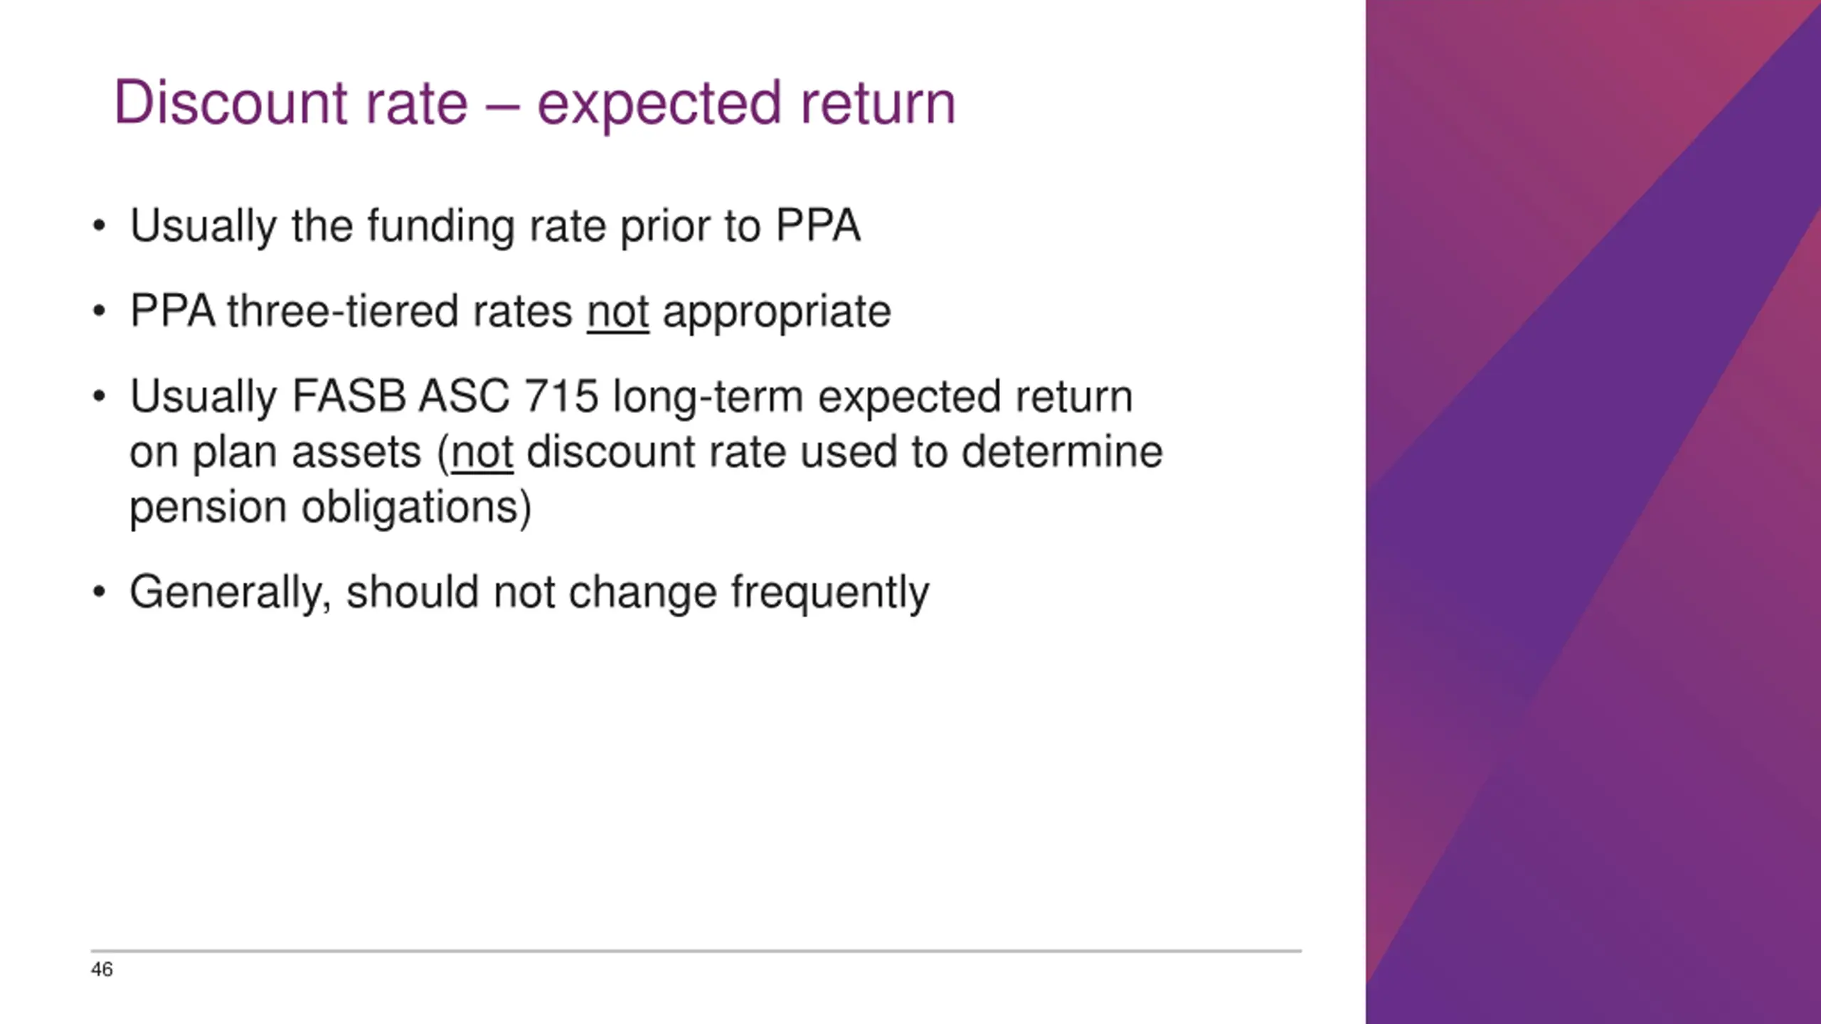Screen dimensions: 1821x1024
Task: Click "expected return" in the slide title
Action: tap(745, 103)
